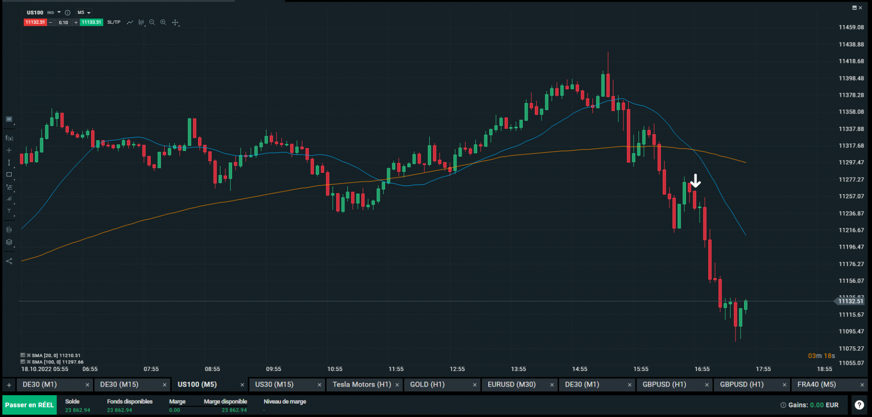Screen dimensions: 872x417
Task: Open the Fibonacci retracement tool
Action: click(9, 187)
